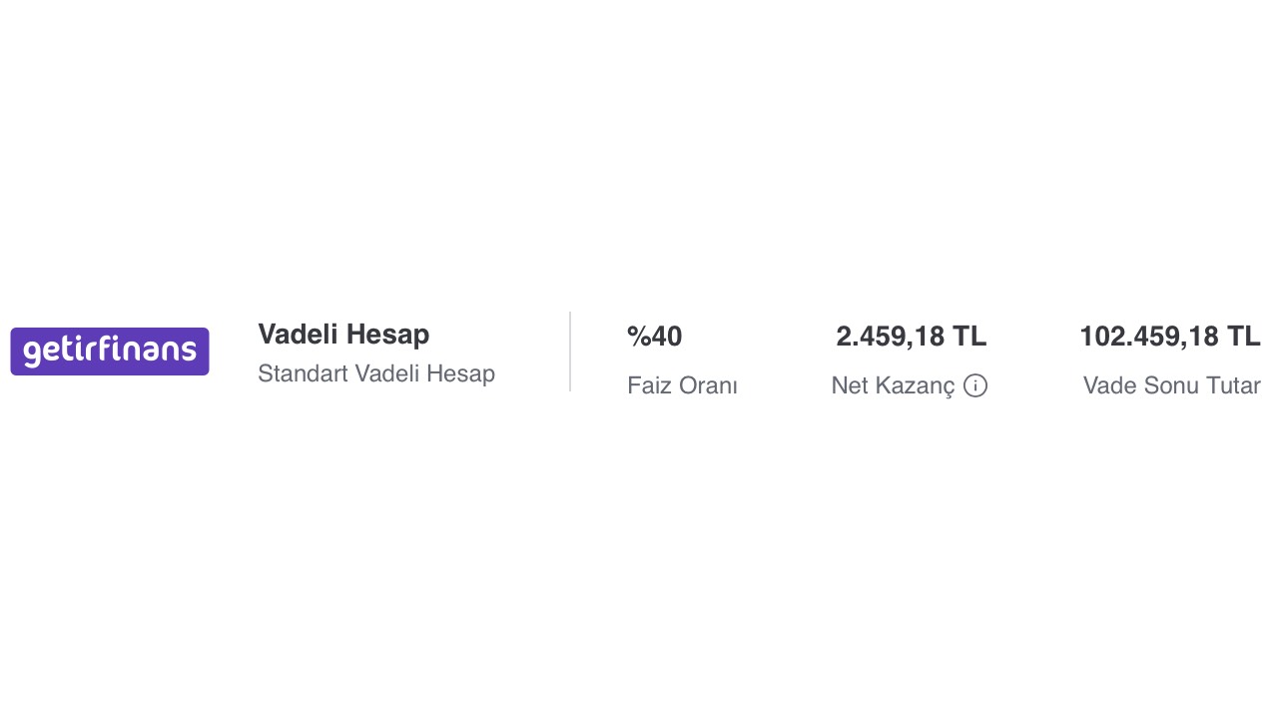This screenshot has height=719, width=1278.
Task: Open the getirfinans logo
Action: [110, 352]
